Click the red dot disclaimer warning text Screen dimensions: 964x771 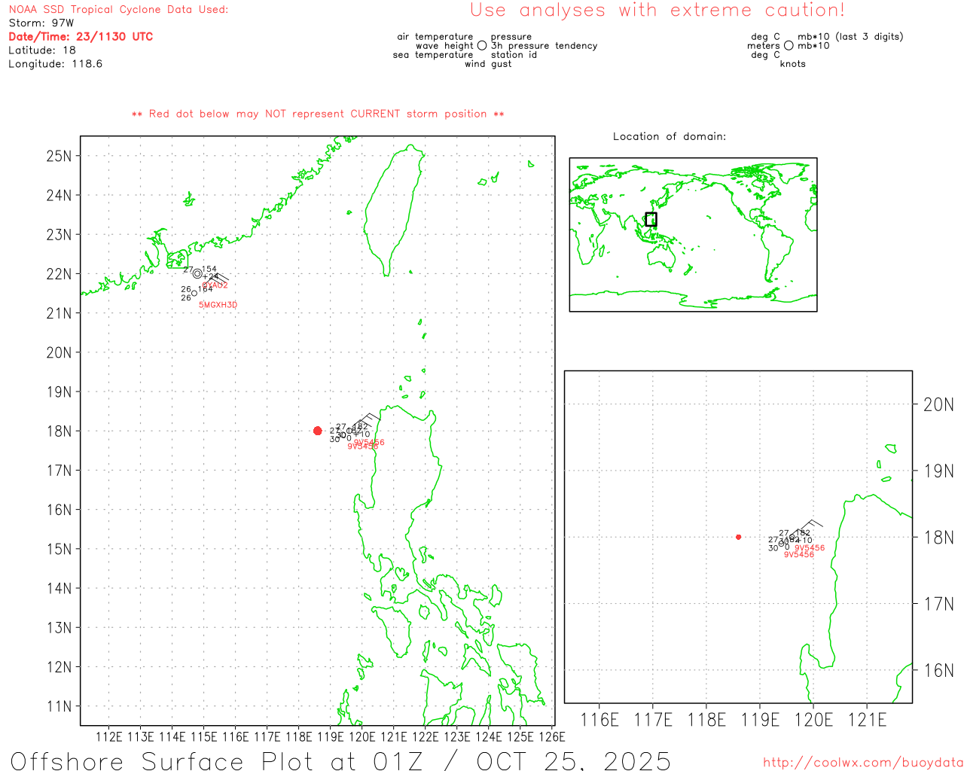pos(318,114)
